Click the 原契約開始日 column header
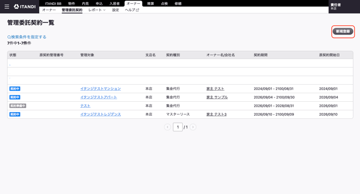 pos(329,55)
